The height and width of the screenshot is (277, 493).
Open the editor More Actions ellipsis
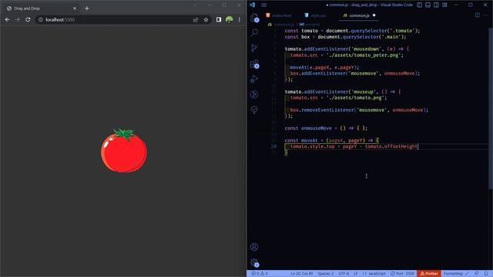[487, 15]
